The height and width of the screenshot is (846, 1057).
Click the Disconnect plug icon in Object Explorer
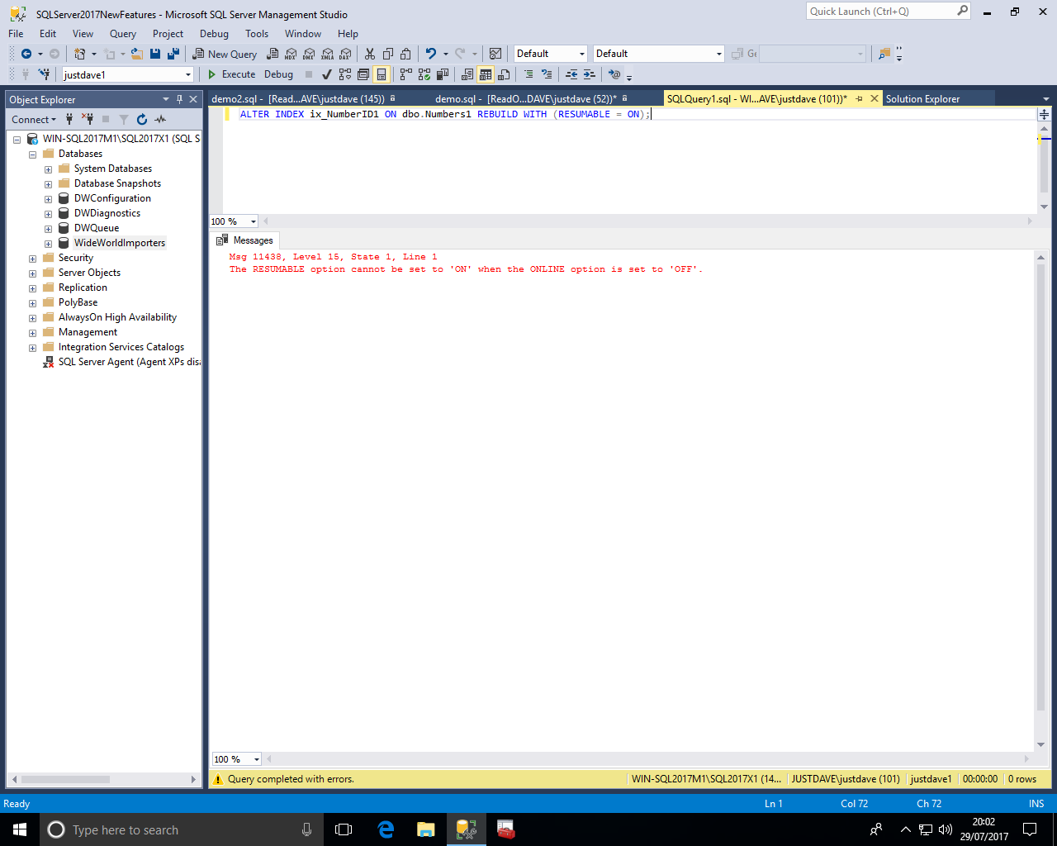pyautogui.click(x=88, y=120)
